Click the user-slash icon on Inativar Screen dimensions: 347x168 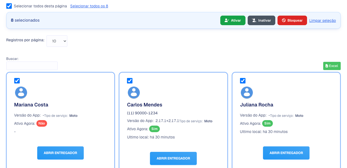(x=254, y=21)
